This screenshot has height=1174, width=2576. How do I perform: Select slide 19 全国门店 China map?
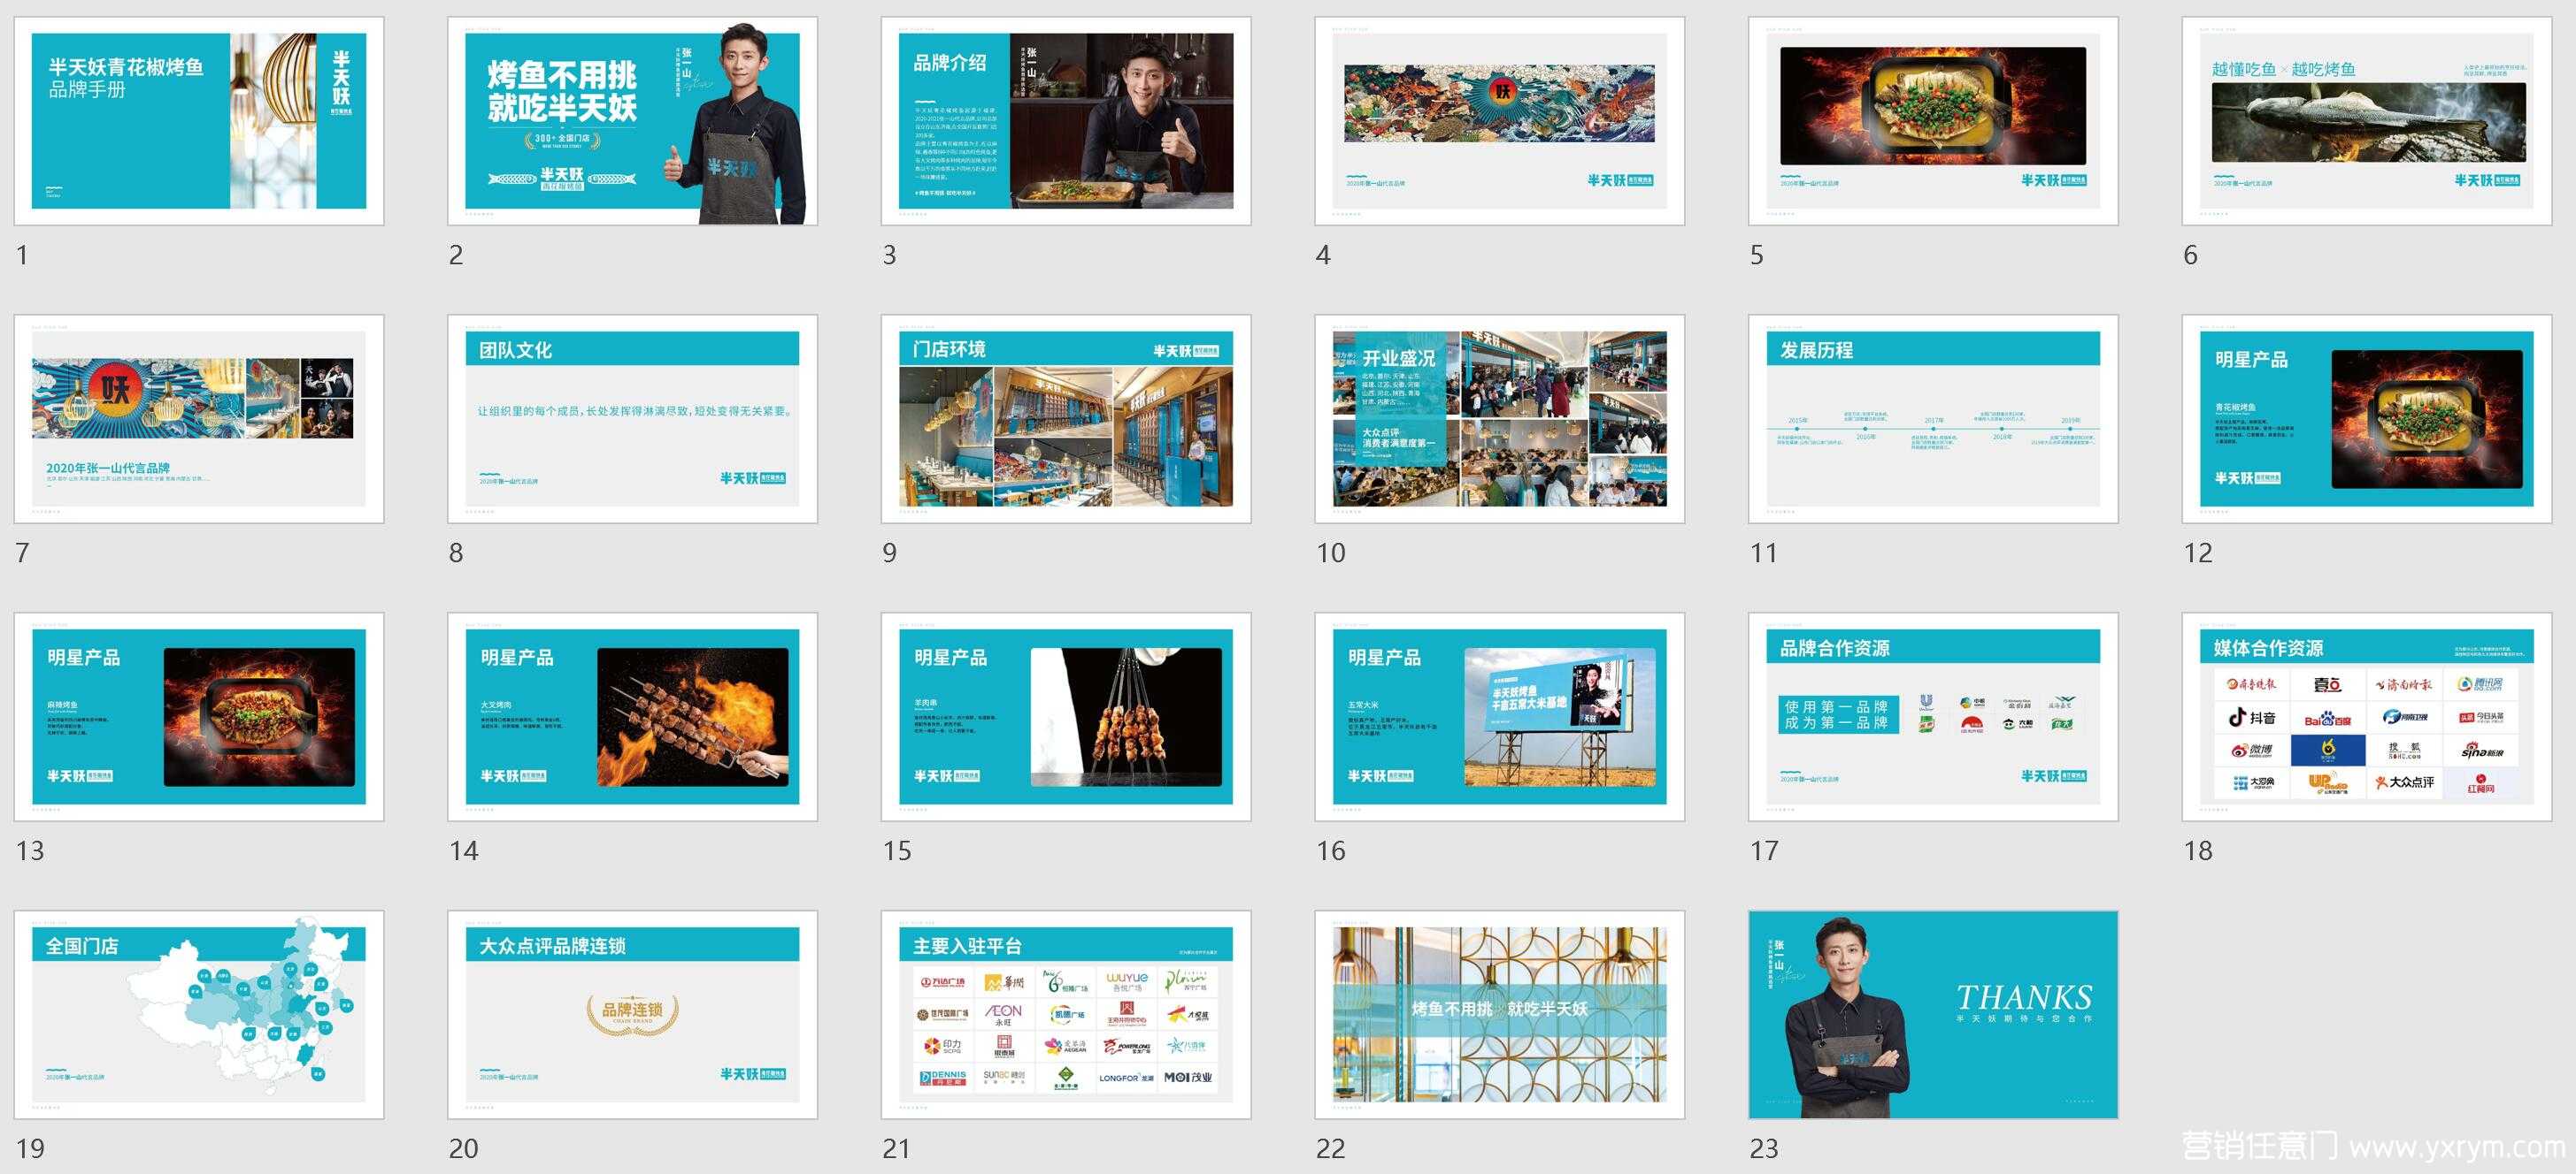click(199, 1014)
